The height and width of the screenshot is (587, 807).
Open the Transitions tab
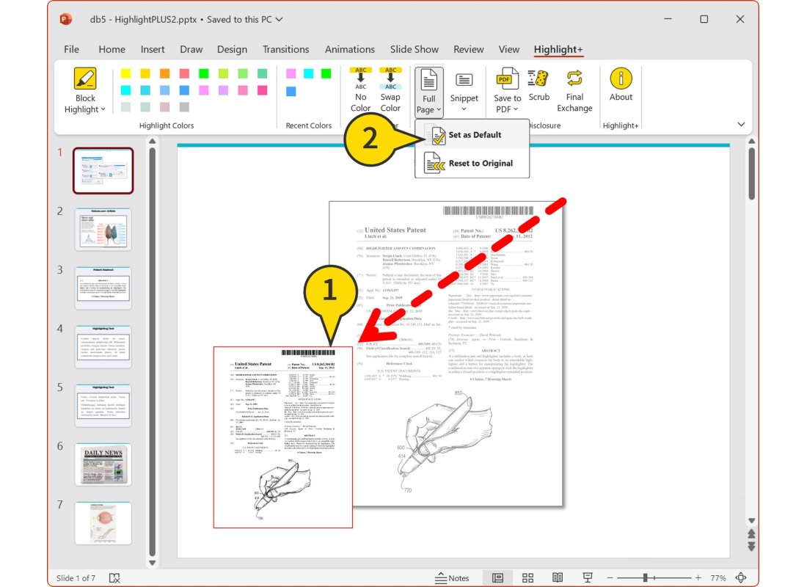tap(285, 49)
